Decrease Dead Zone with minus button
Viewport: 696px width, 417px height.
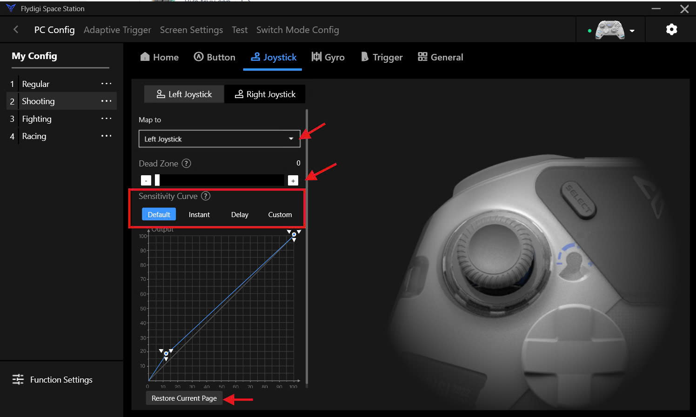click(146, 180)
